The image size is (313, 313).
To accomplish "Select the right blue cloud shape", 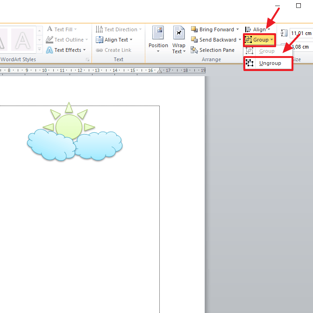I will [x=99, y=146].
